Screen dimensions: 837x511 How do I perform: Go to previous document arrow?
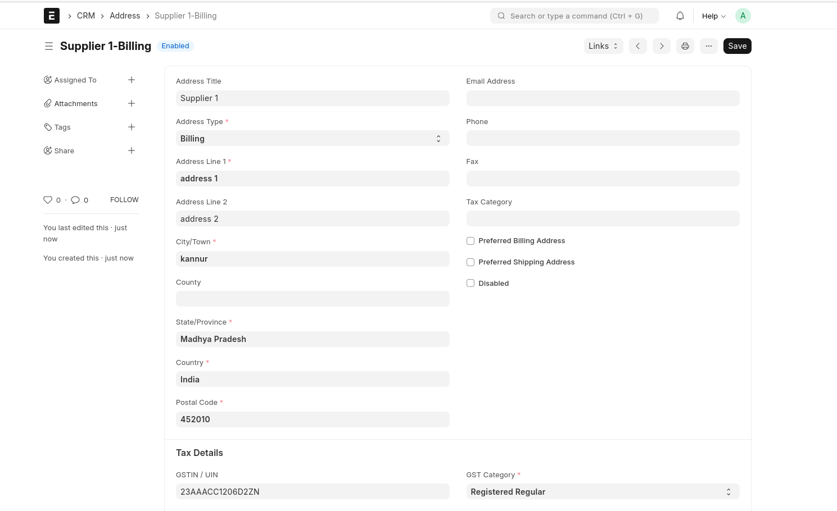click(x=637, y=46)
